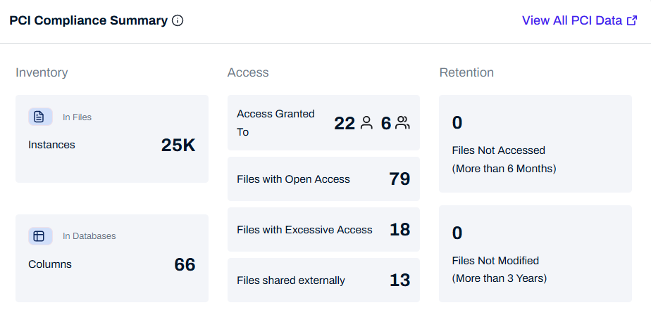Click the file document icon in In Files card
Image resolution: width=651 pixels, height=317 pixels.
click(x=39, y=117)
